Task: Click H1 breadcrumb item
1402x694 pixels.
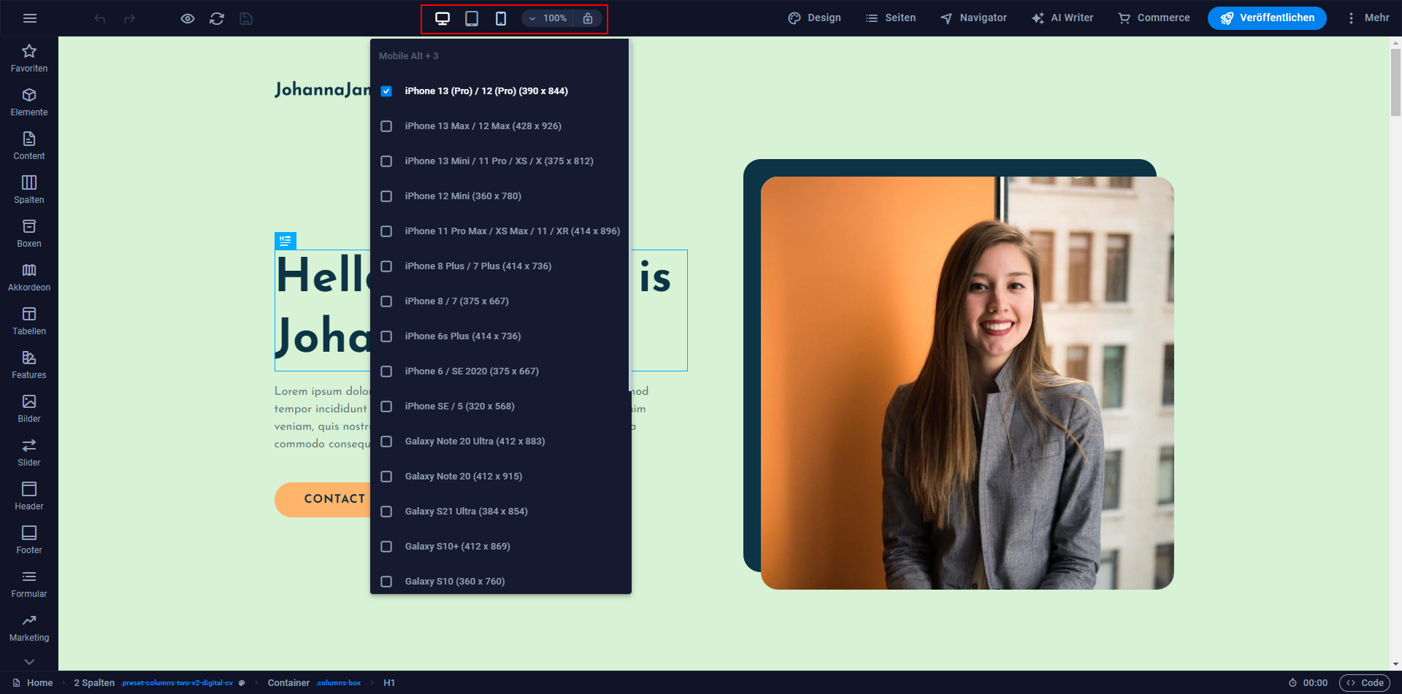Action: 389,683
